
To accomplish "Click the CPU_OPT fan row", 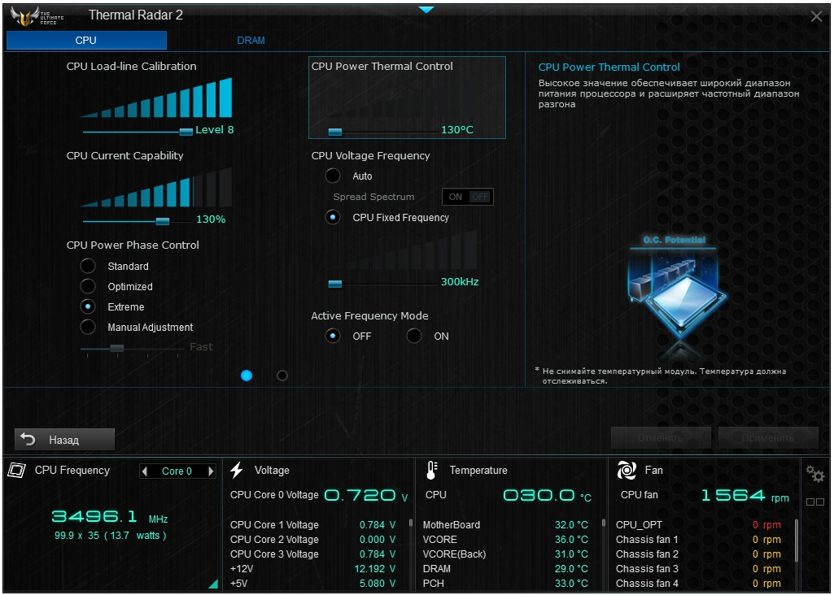I will tap(698, 525).
